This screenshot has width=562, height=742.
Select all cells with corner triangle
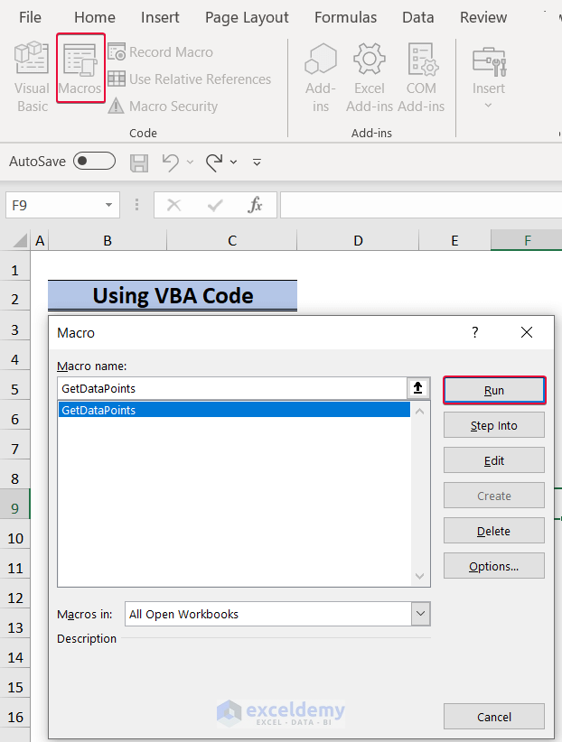(19, 240)
